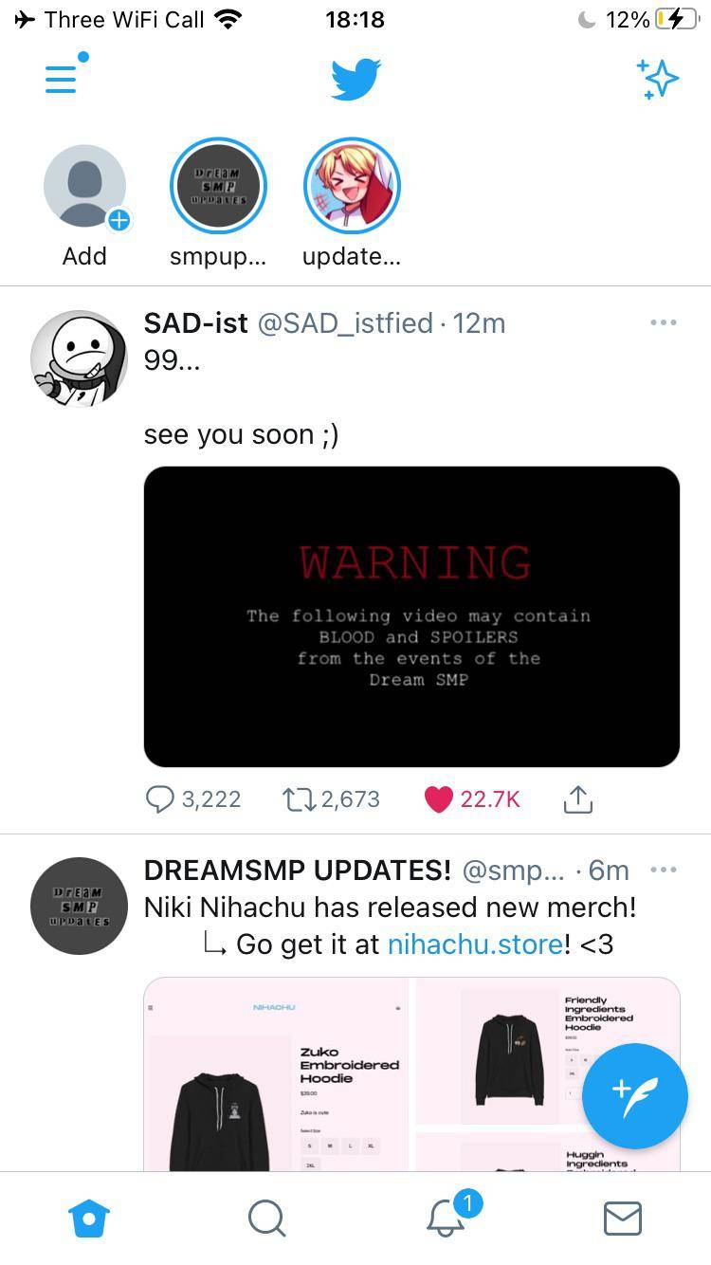Expand DREAMSMP UPDATES tweet options menu
The width and height of the screenshot is (711, 1265).
coord(664,870)
